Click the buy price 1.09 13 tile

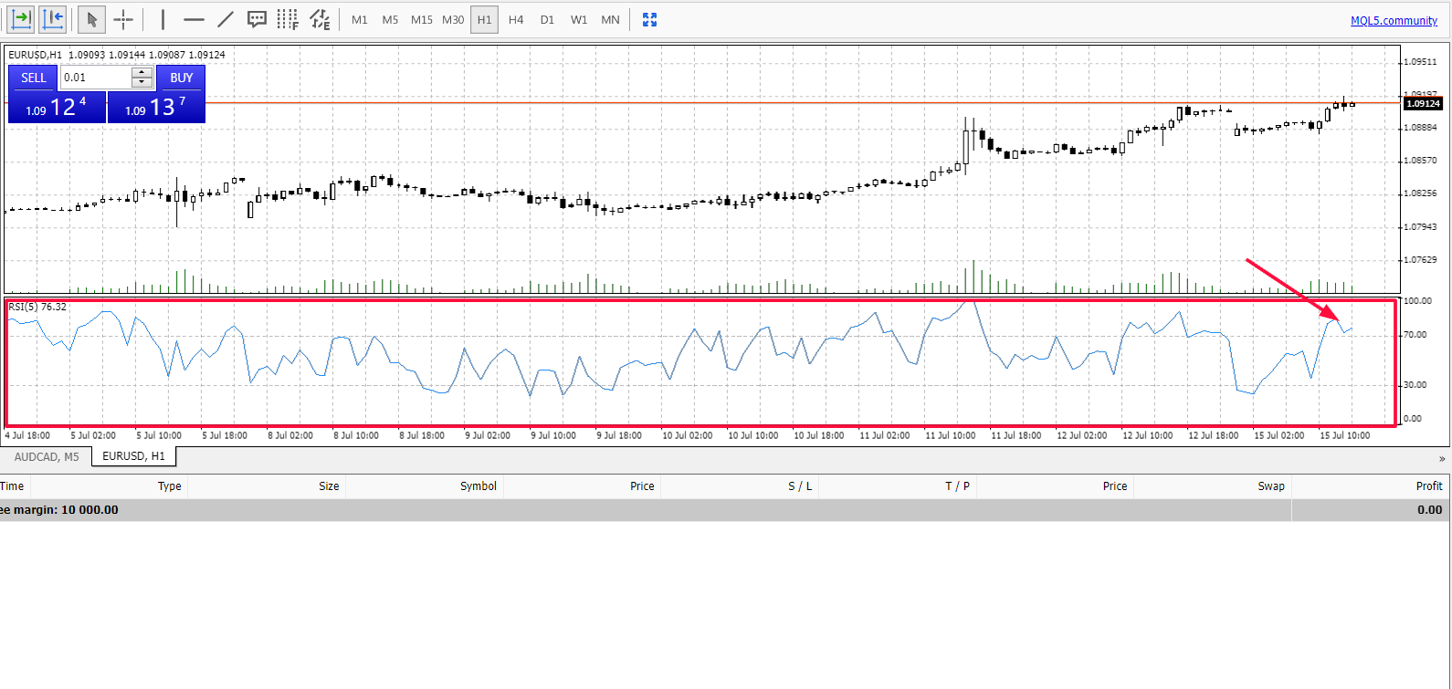click(156, 108)
